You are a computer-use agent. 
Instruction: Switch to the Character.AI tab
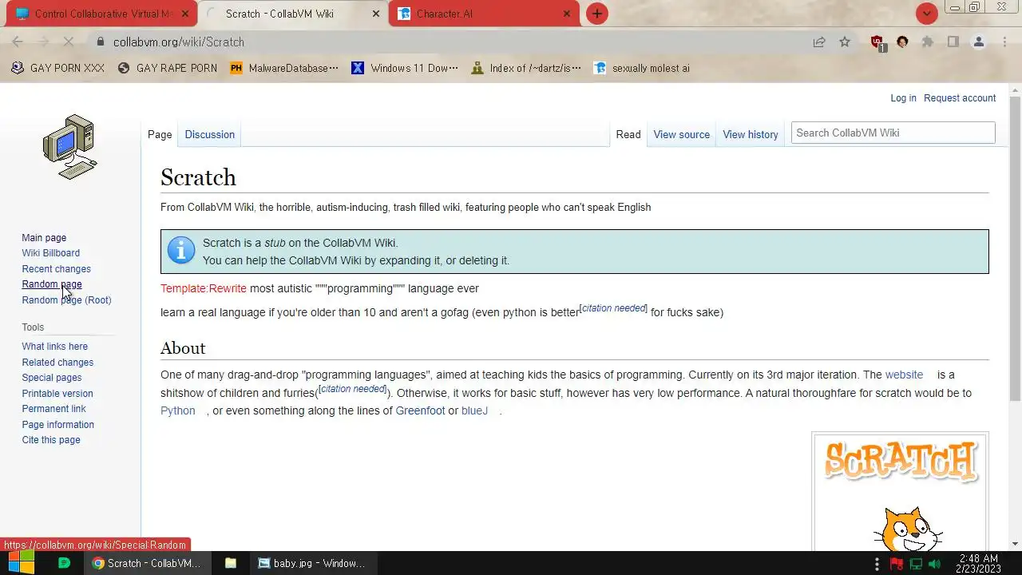[485, 14]
